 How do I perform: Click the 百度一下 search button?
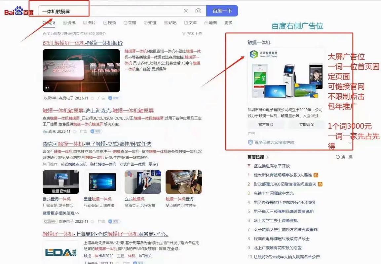222,11
